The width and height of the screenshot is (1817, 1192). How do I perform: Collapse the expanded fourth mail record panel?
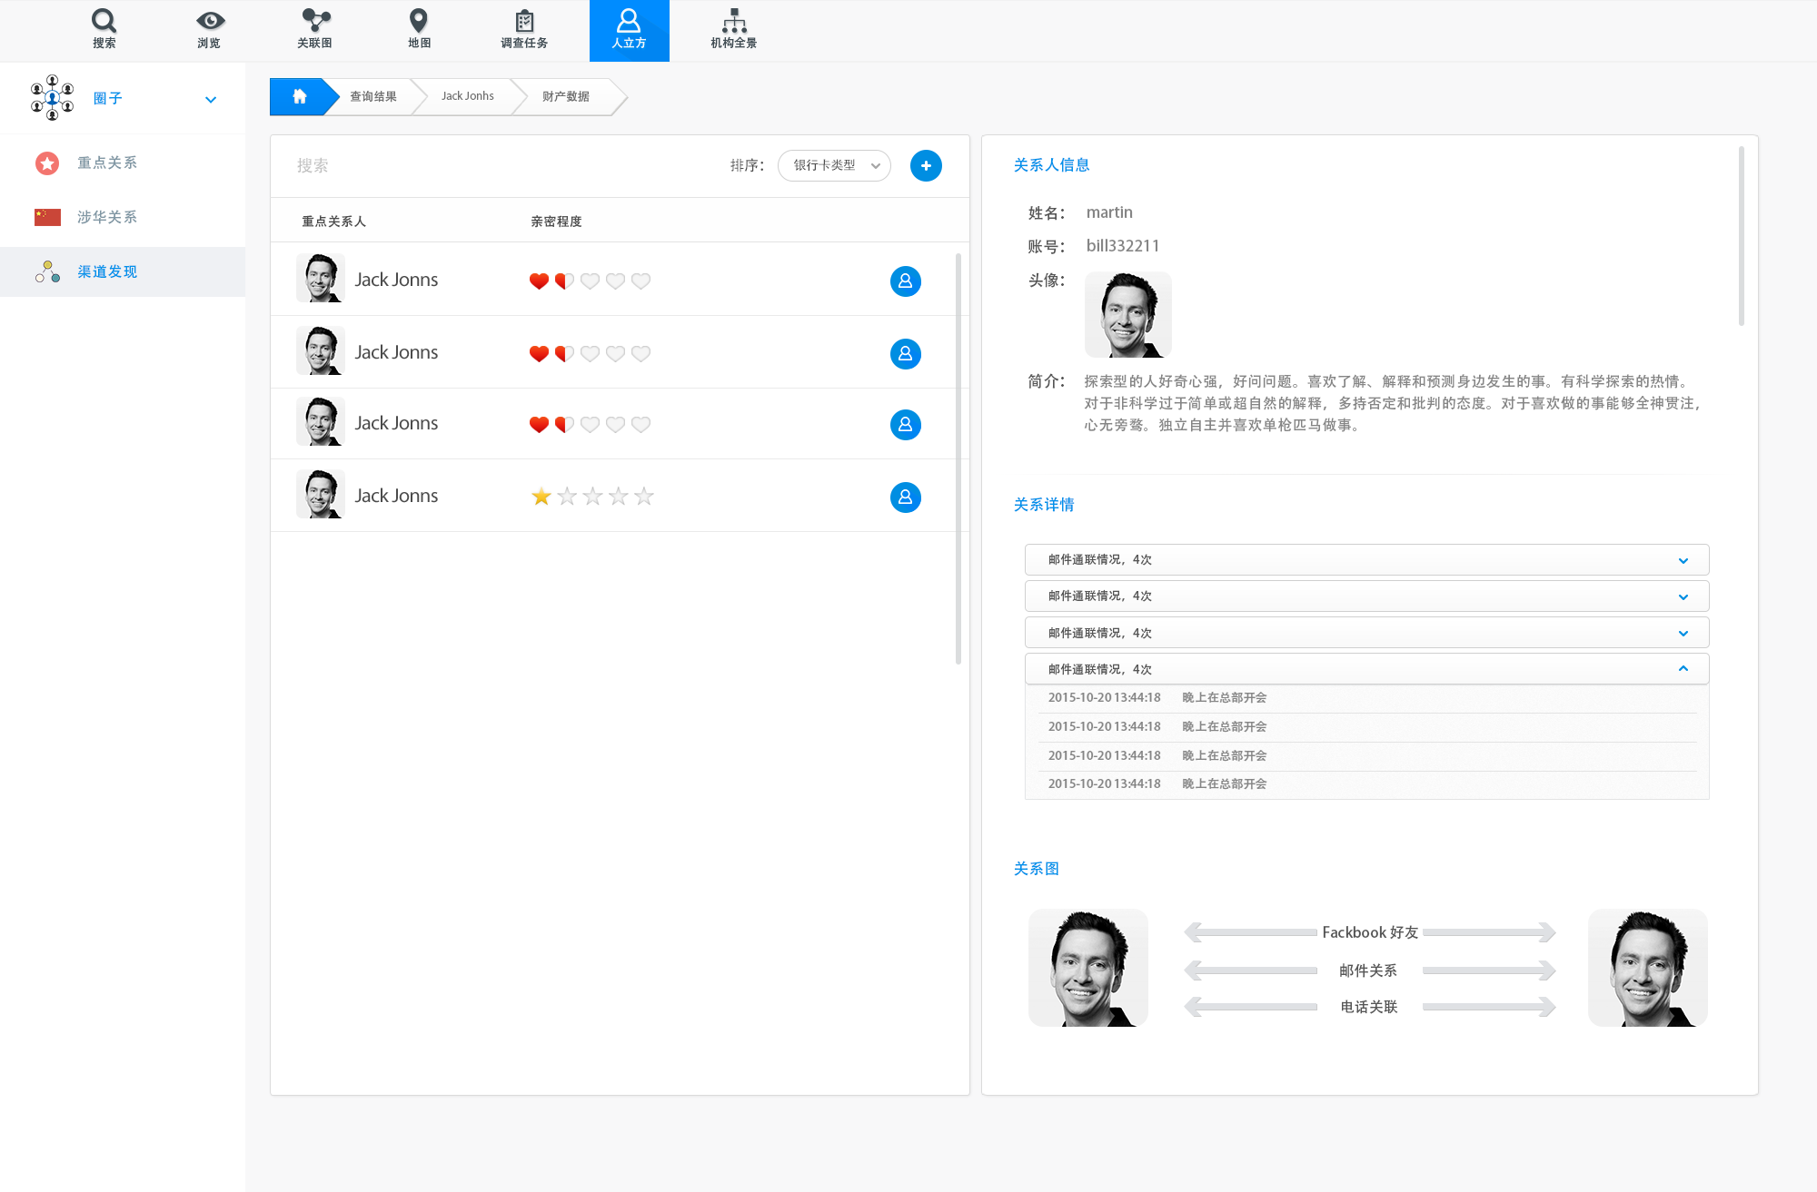1683,669
